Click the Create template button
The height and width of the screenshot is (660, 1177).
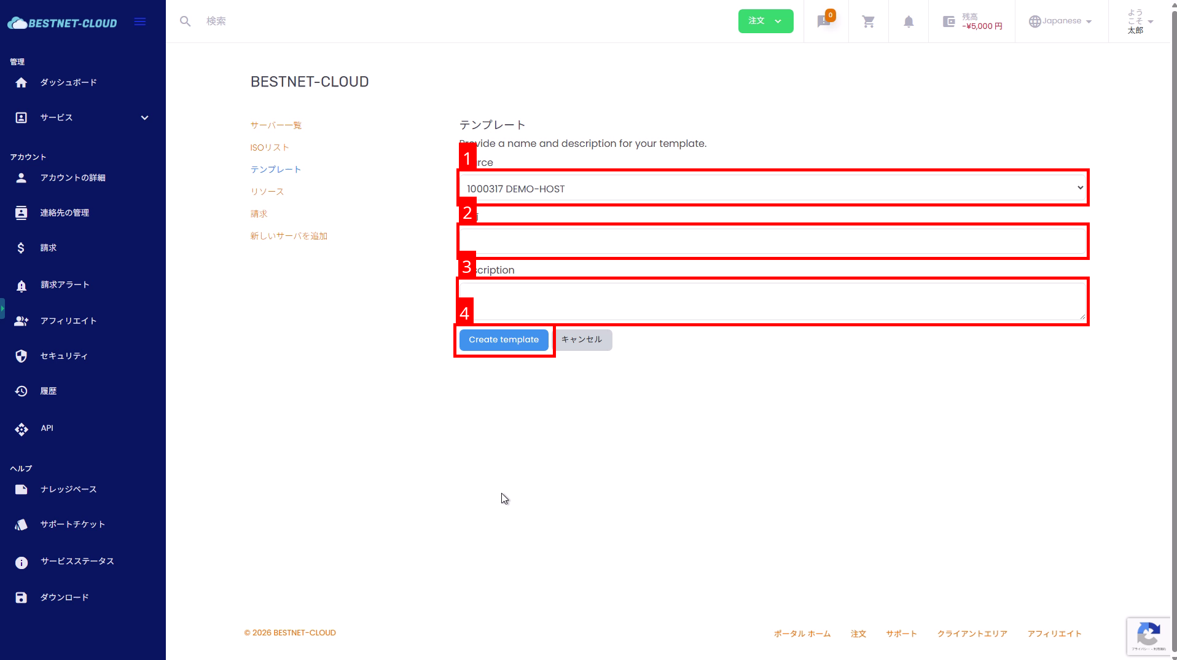503,340
